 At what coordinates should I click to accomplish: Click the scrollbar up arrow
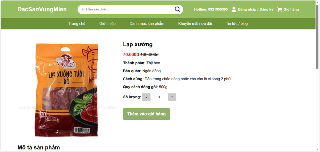tap(317, 2)
